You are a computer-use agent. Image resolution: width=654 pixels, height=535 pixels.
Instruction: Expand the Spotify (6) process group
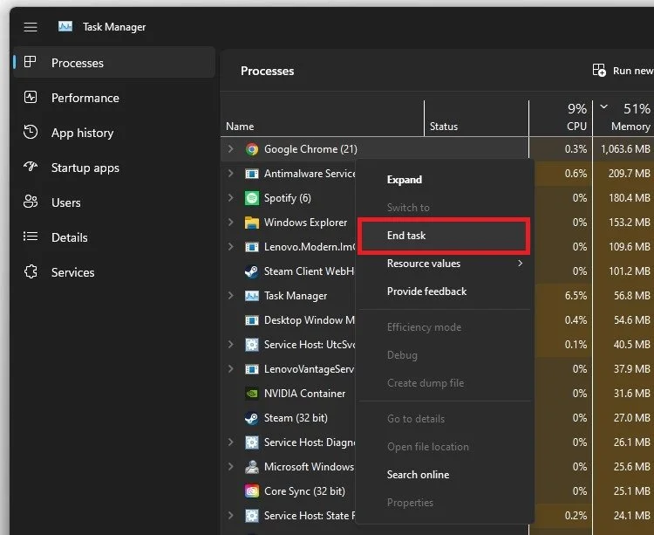pyautogui.click(x=230, y=197)
